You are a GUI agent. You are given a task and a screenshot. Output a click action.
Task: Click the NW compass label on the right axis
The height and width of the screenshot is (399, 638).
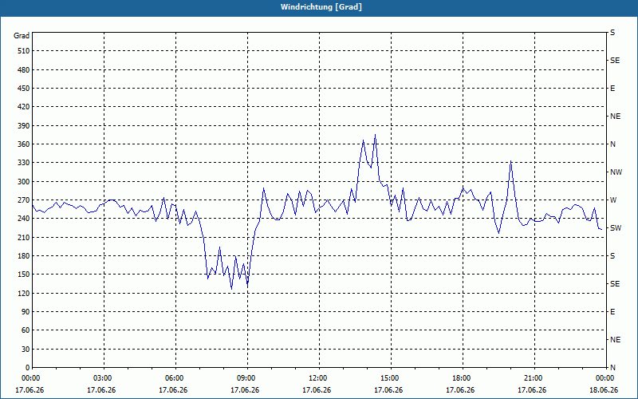(616, 172)
